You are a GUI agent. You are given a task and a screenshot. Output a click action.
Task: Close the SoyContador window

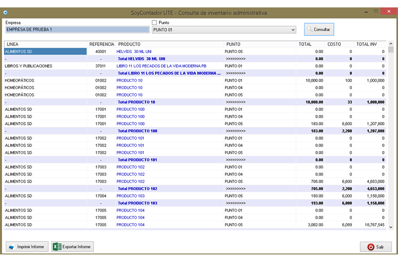coord(388,12)
